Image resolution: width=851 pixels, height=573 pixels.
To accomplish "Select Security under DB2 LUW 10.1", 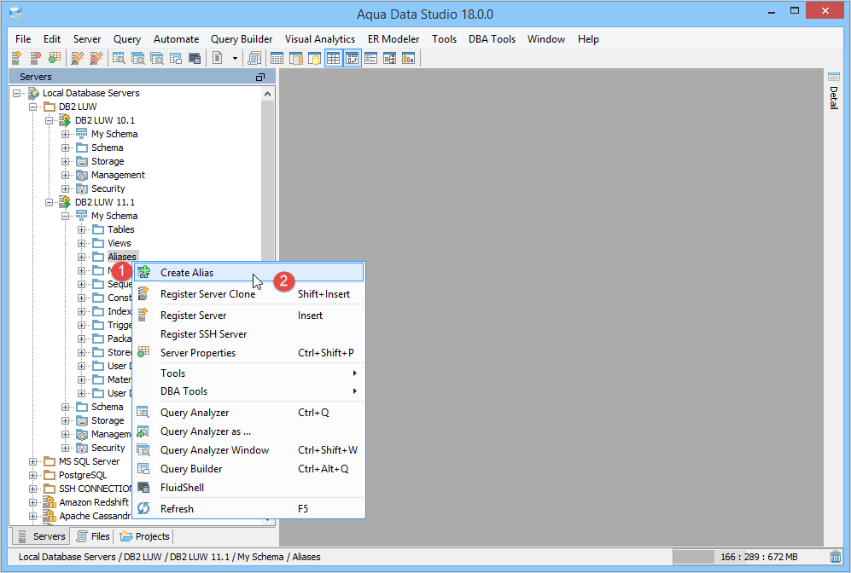I will (x=108, y=188).
